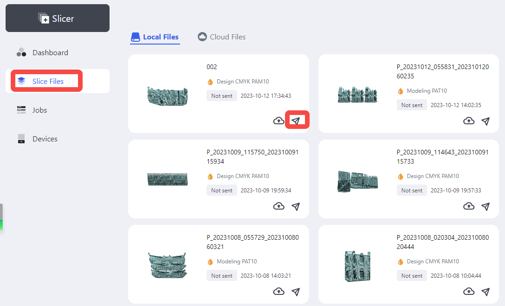This screenshot has width=505, height=306.
Task: Send P_20231008_020304 file to printer
Action: (486, 292)
